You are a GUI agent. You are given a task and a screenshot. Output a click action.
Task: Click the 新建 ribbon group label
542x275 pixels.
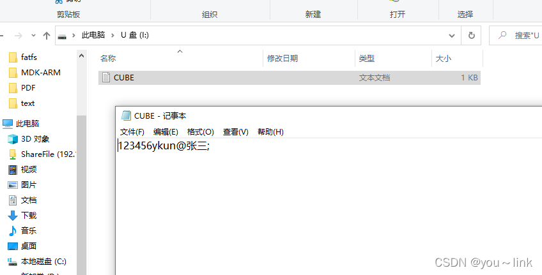point(313,15)
